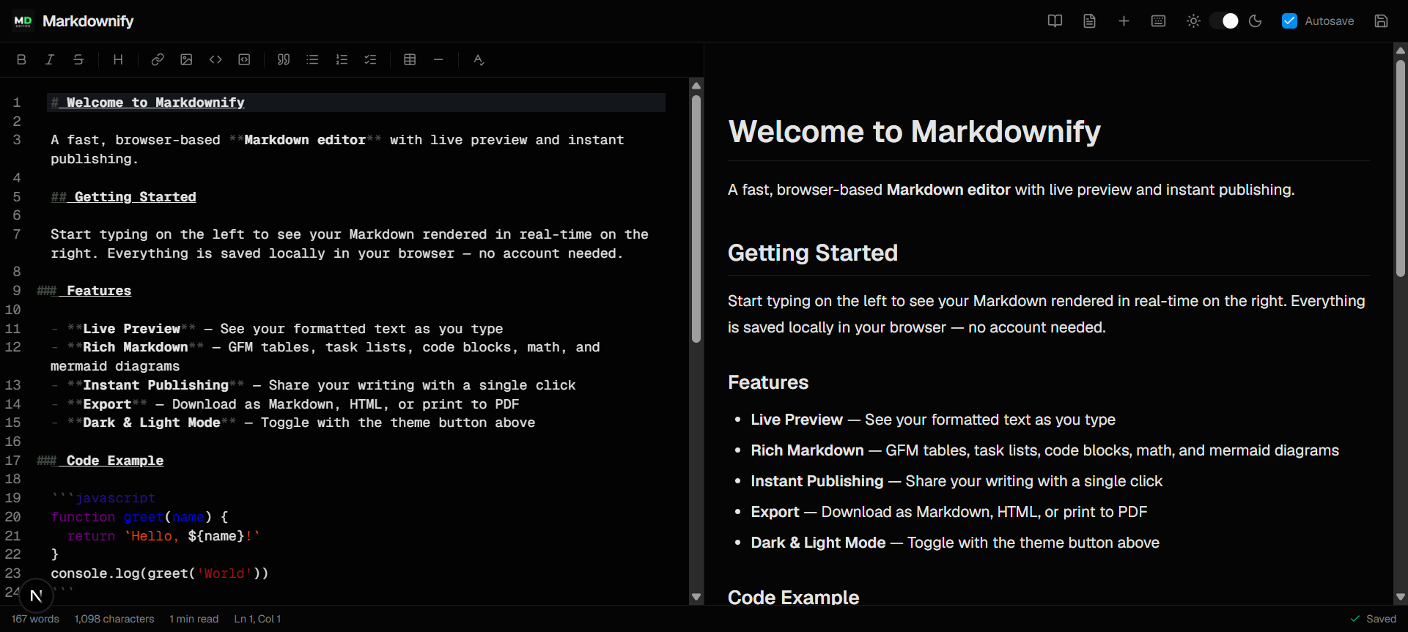Click 'Welcome to Markdownify' preview heading
This screenshot has width=1408, height=632.
coord(914,132)
